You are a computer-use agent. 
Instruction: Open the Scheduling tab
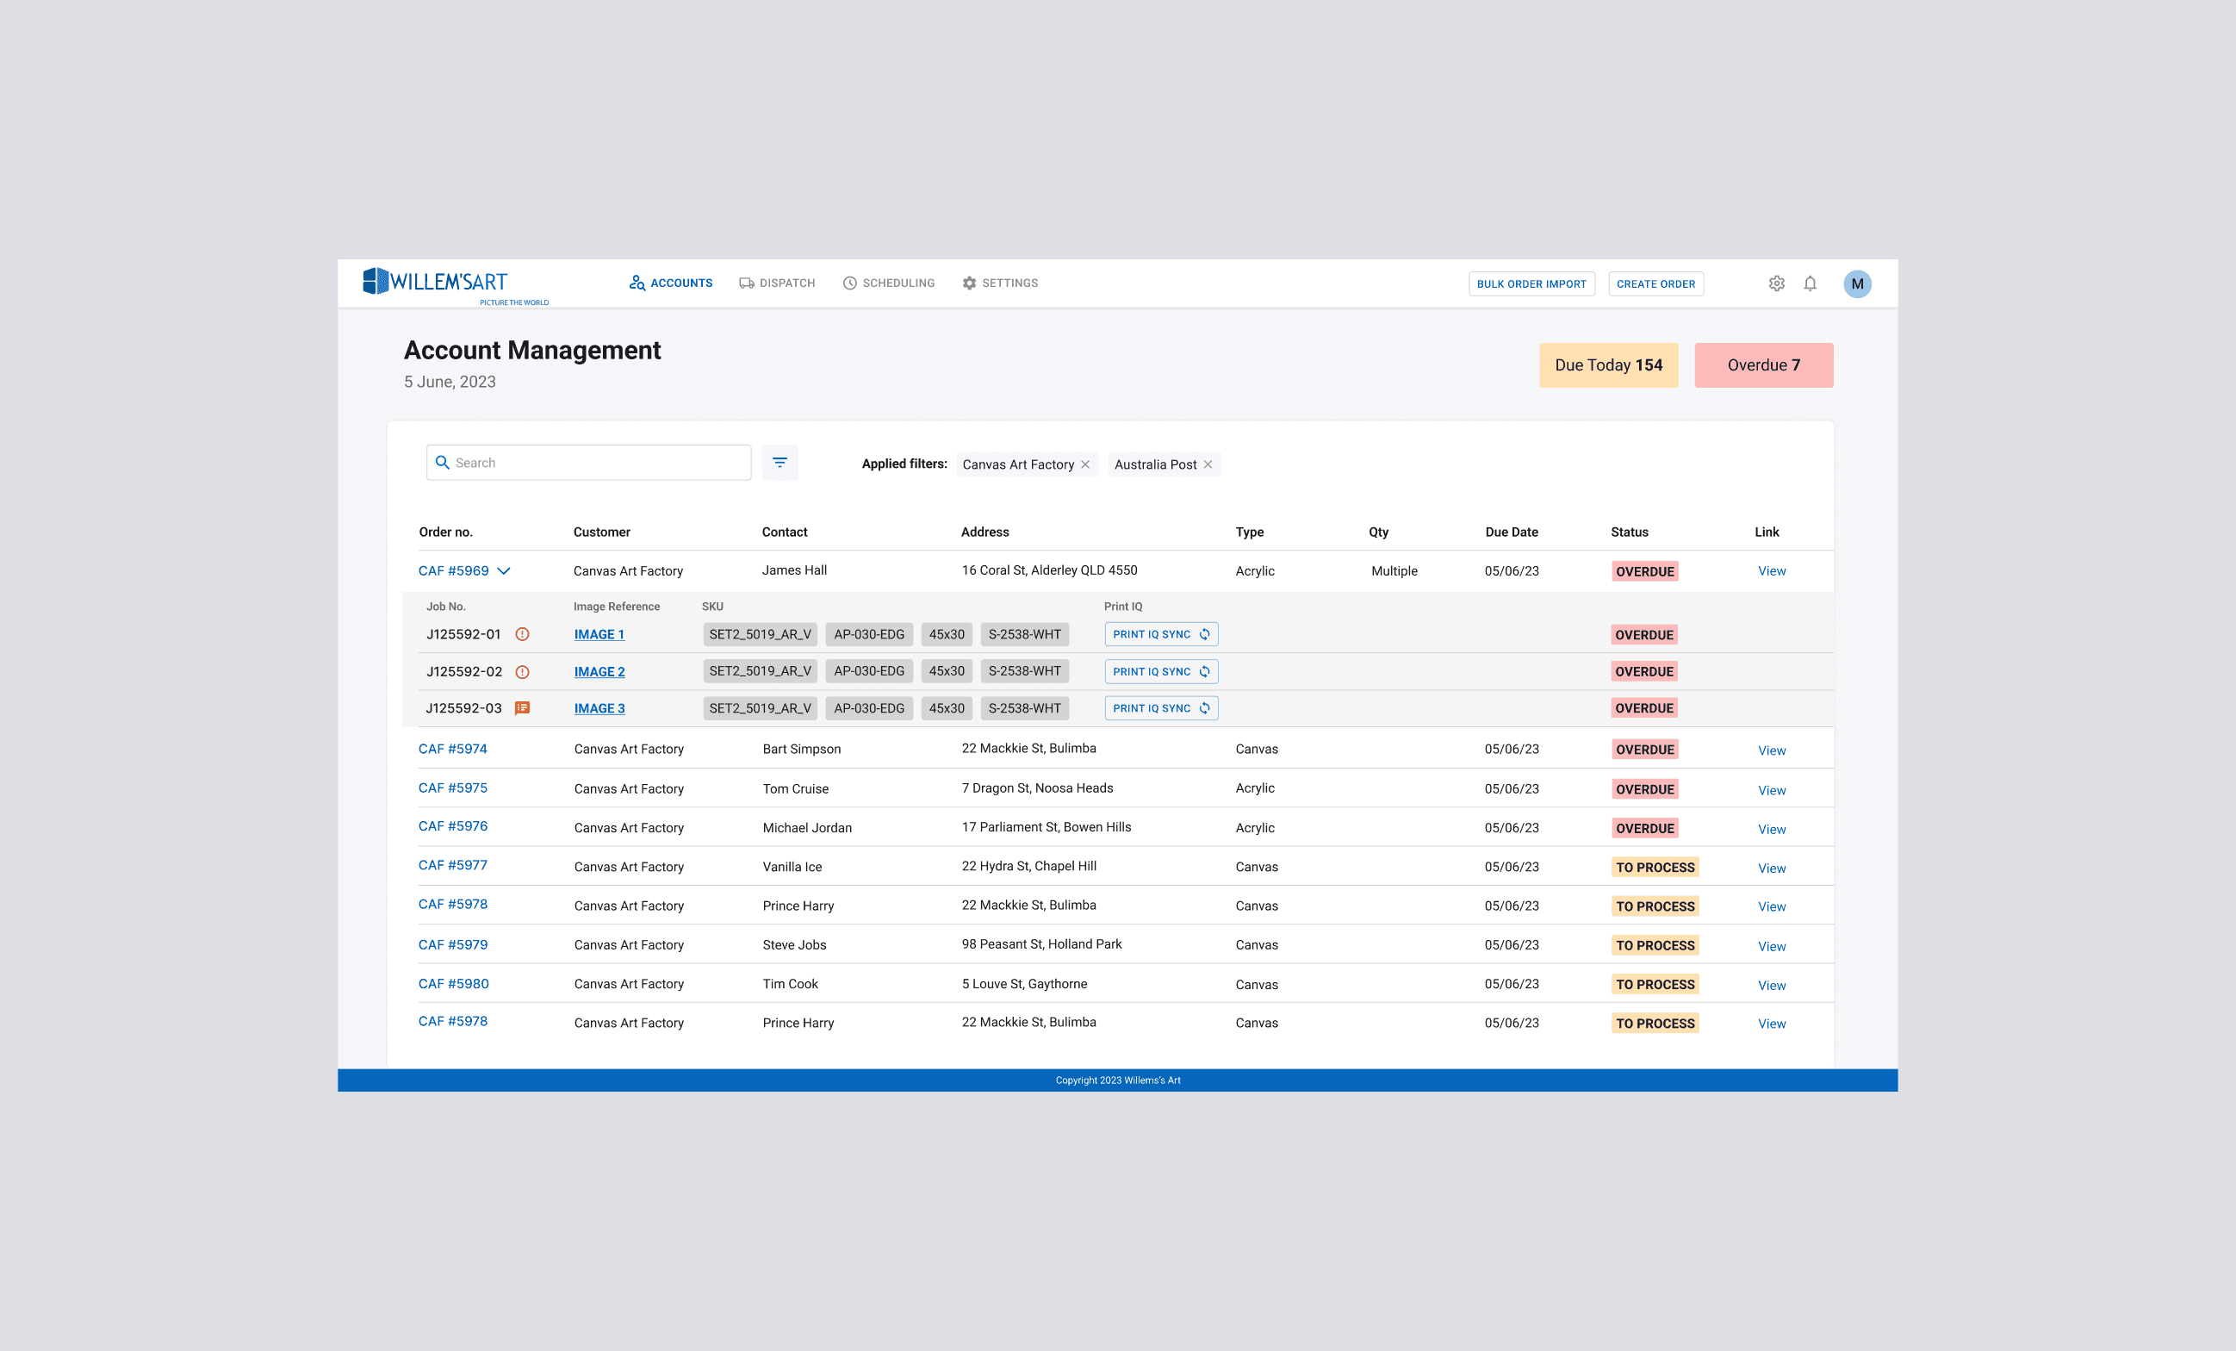(x=888, y=283)
